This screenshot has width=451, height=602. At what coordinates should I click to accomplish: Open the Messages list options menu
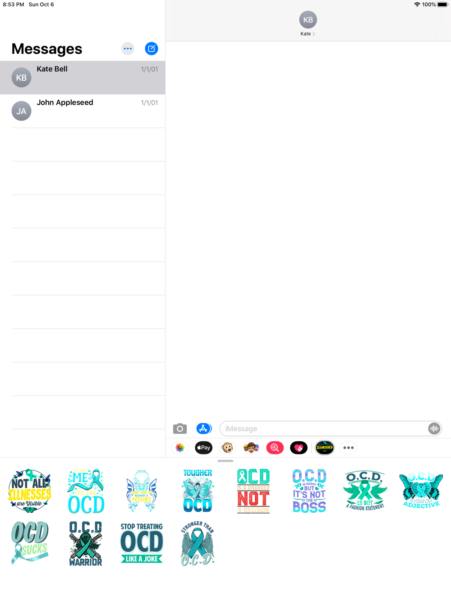pyautogui.click(x=128, y=49)
